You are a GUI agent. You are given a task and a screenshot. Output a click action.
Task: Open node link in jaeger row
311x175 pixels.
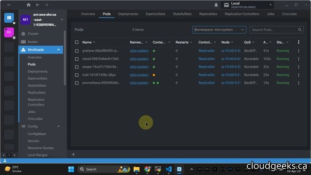click(231, 67)
